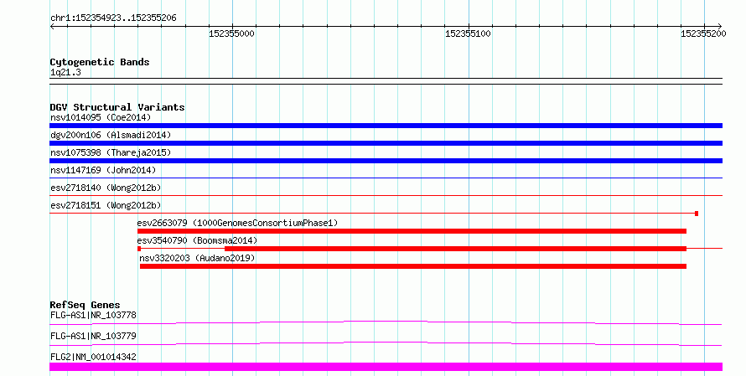Click the esv2718140 (Wong2012b) label
Viewport: 746px width, 376px height.
click(106, 188)
